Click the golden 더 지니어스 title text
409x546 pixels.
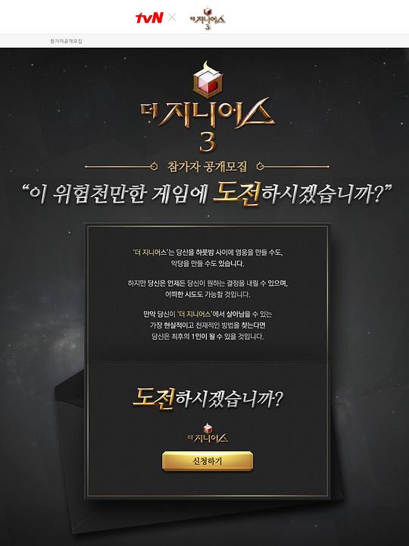coord(208,114)
